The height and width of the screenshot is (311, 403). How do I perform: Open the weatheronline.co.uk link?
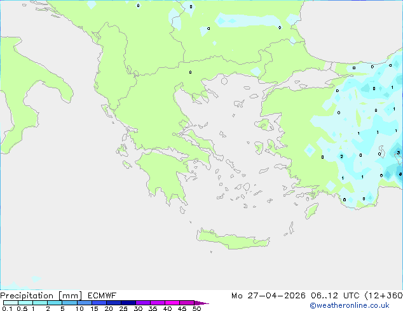pos(350,305)
